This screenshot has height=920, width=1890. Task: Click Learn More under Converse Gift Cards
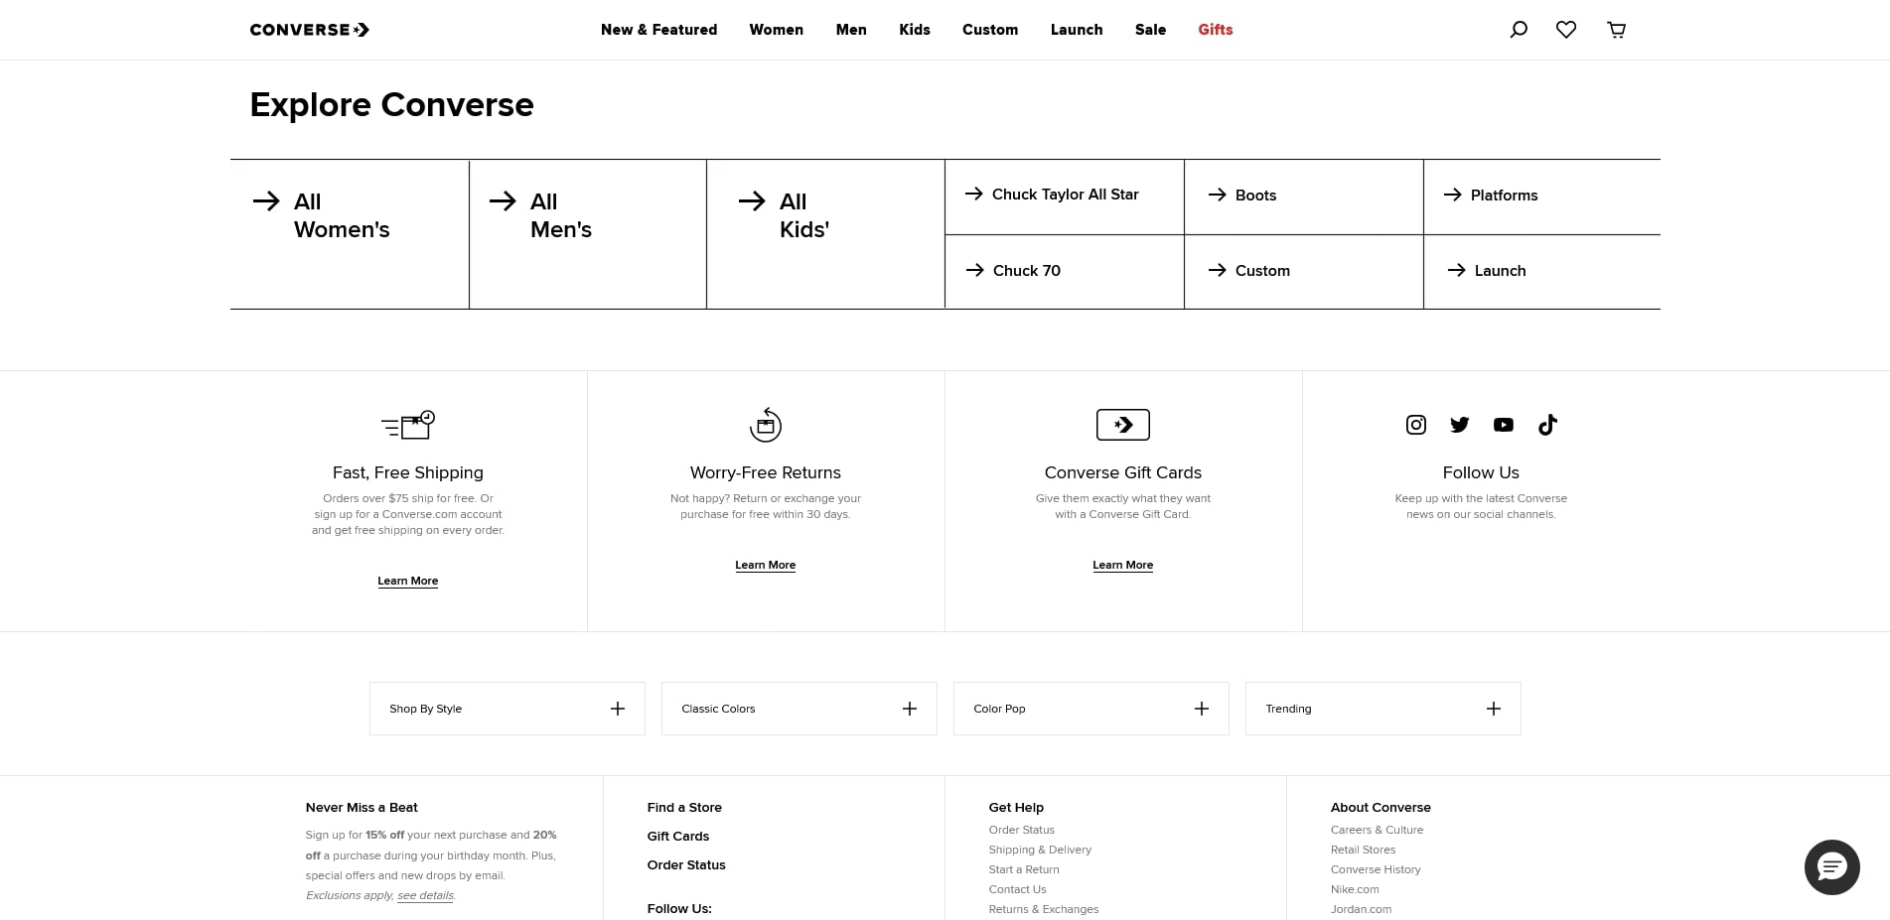tap(1123, 565)
